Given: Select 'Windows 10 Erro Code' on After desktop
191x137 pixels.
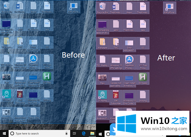Looking at the screenshot, I should pos(129,97).
